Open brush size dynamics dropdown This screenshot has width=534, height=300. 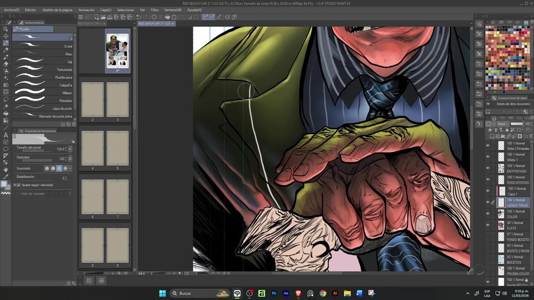(x=70, y=149)
